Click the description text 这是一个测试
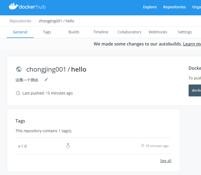The height and width of the screenshot is (175, 201). 27,80
